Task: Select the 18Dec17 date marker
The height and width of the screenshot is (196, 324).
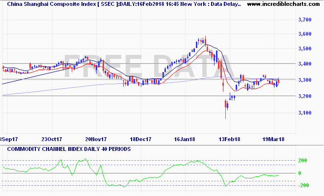Action: [x=140, y=139]
